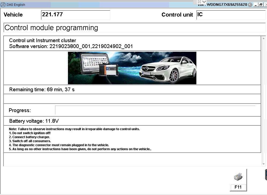Image resolution: width=267 pixels, height=195 pixels.
Task: Click the round gray icon beside the VIN
Action: tap(250, 5)
